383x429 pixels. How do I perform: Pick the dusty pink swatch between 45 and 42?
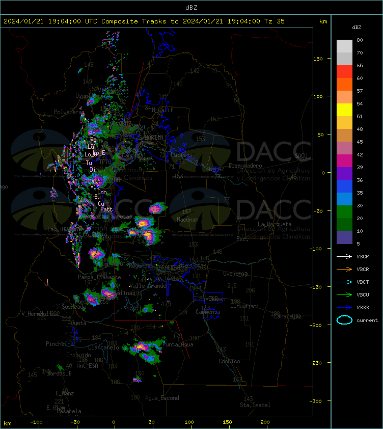click(344, 148)
